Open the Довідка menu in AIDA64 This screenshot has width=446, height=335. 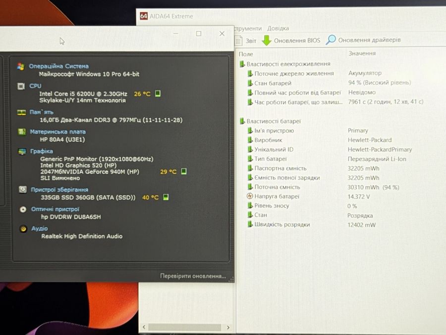pyautogui.click(x=278, y=28)
